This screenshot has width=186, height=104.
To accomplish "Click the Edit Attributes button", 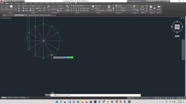I will click(x=100, y=10).
